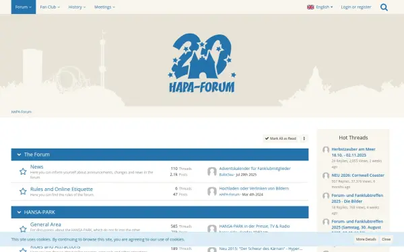This screenshot has height=252, width=404.
Task: Click HAPA-Forum author under Hochladen thread
Action: pos(230,194)
